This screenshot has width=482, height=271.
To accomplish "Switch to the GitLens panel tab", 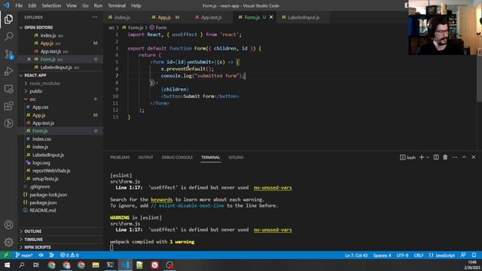I will [236, 157].
